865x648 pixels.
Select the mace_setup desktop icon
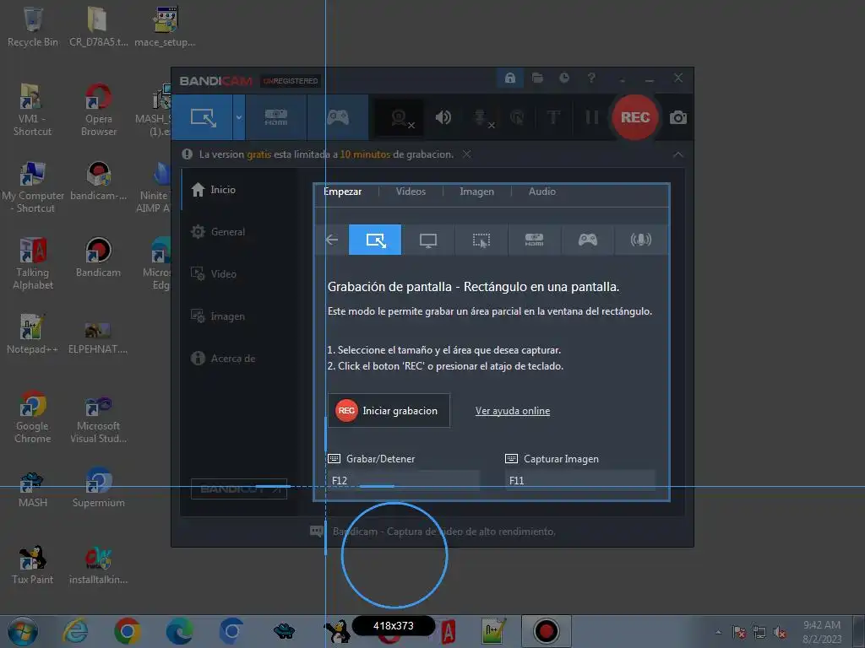(x=165, y=27)
